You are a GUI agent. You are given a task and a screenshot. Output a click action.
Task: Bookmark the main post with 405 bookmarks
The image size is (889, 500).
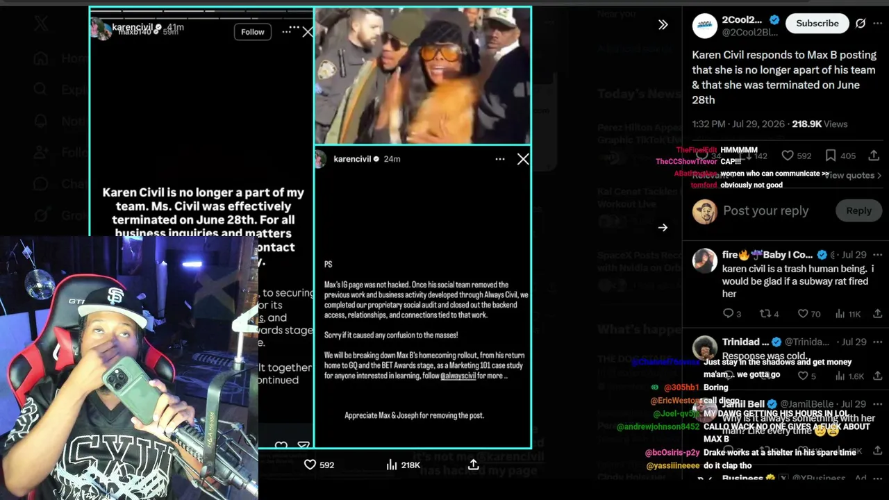pyautogui.click(x=840, y=156)
